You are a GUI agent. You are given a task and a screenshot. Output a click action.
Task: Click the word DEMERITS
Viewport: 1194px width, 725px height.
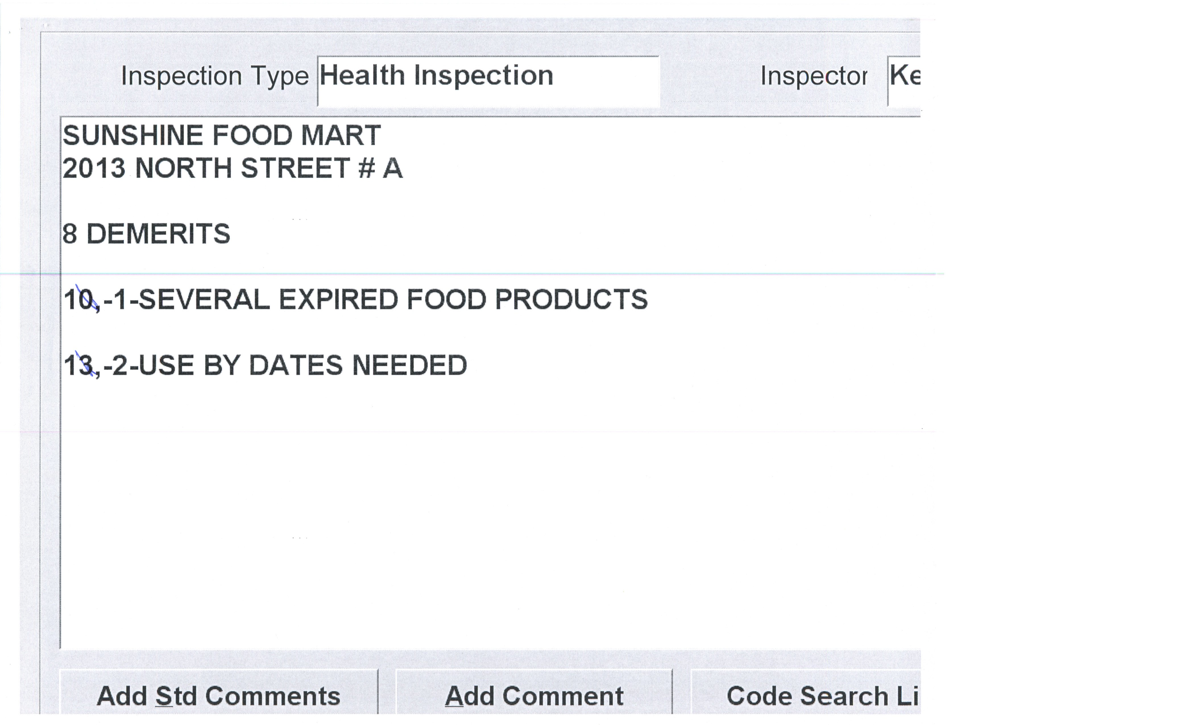(x=158, y=234)
